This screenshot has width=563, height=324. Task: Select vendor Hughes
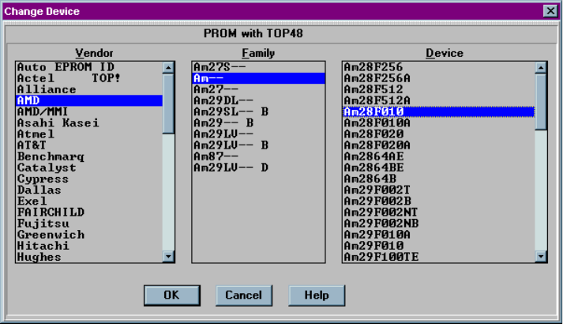89,257
